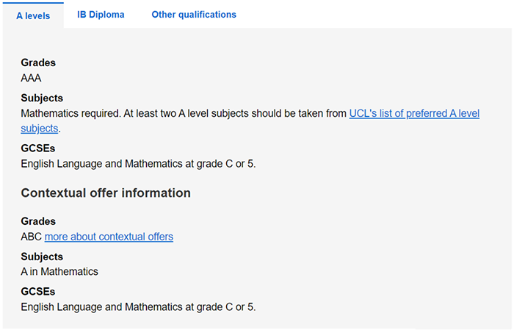Click the Grades heading above ABC
The height and width of the screenshot is (330, 514).
(38, 222)
